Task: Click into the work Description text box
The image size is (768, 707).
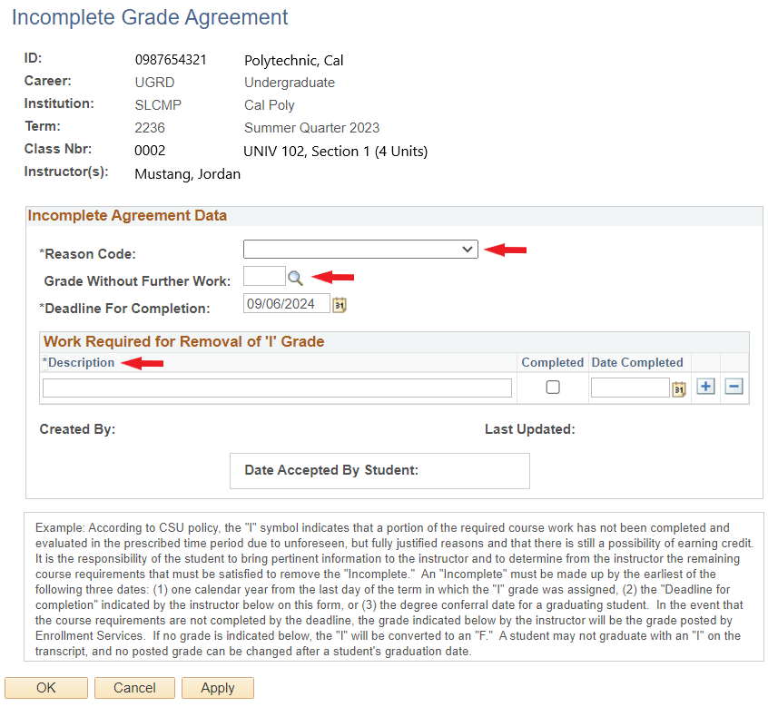Action: tap(277, 388)
